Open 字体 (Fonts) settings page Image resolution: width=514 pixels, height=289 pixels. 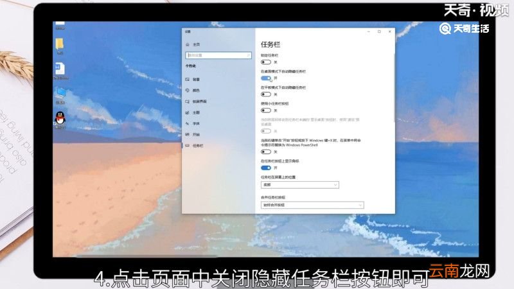[193, 123]
